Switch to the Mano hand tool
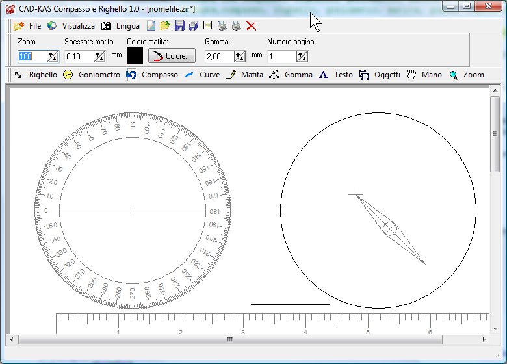Screen dimensions: 507x364 pyautogui.click(x=424, y=75)
